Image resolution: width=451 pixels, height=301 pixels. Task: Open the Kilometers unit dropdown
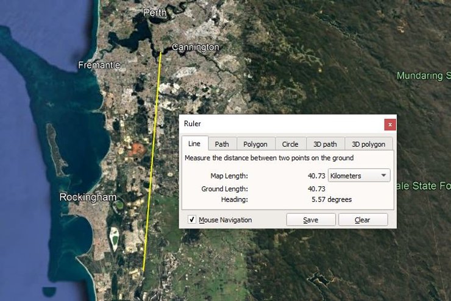click(x=358, y=175)
